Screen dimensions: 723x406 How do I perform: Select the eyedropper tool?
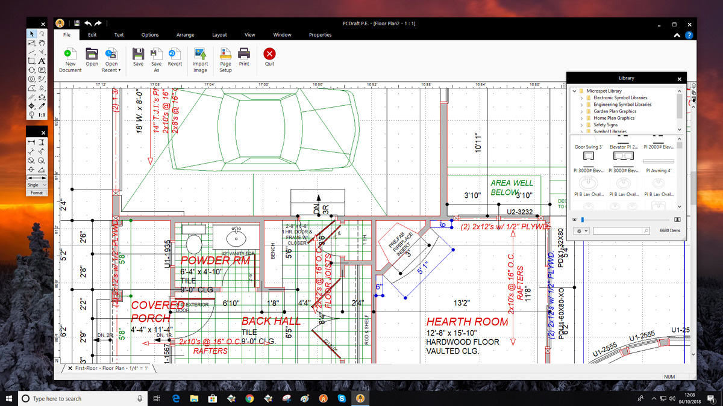[42, 106]
